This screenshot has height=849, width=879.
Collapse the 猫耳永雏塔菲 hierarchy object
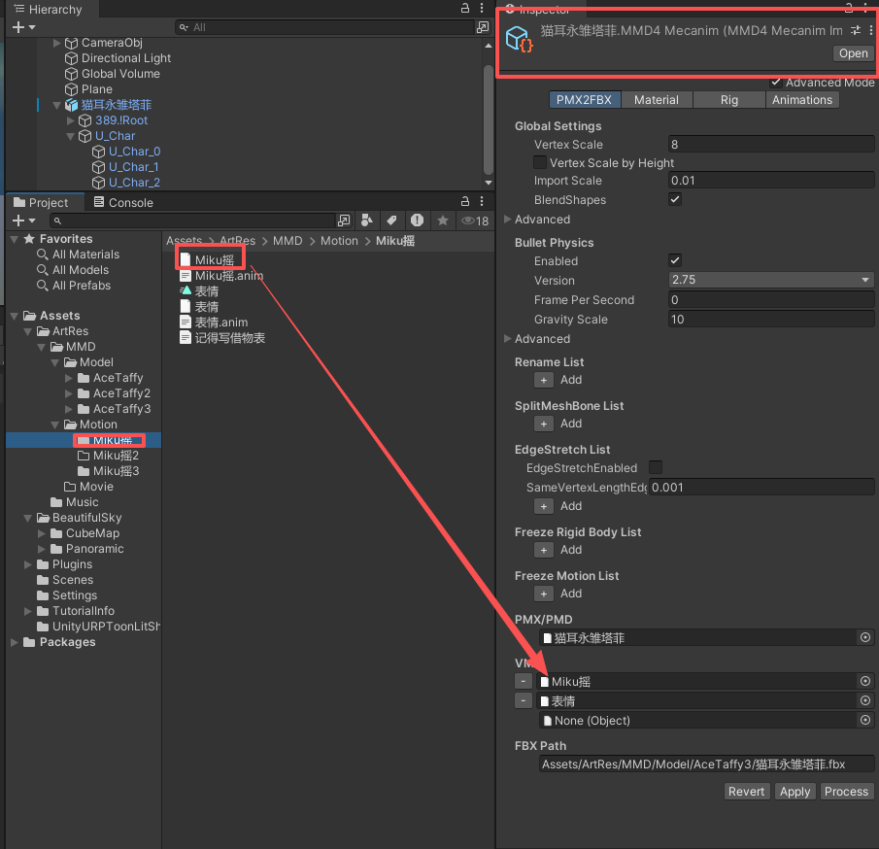coord(56,105)
